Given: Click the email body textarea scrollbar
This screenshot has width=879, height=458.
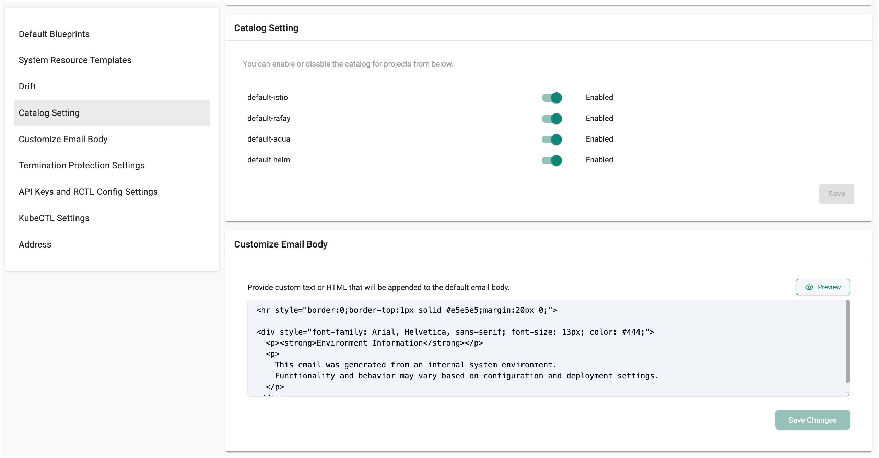Looking at the screenshot, I should coord(847,341).
